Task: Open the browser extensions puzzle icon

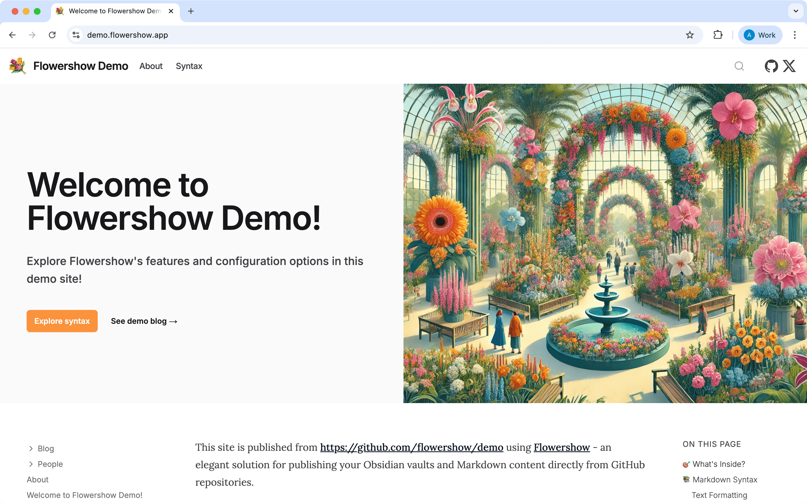Action: click(718, 35)
